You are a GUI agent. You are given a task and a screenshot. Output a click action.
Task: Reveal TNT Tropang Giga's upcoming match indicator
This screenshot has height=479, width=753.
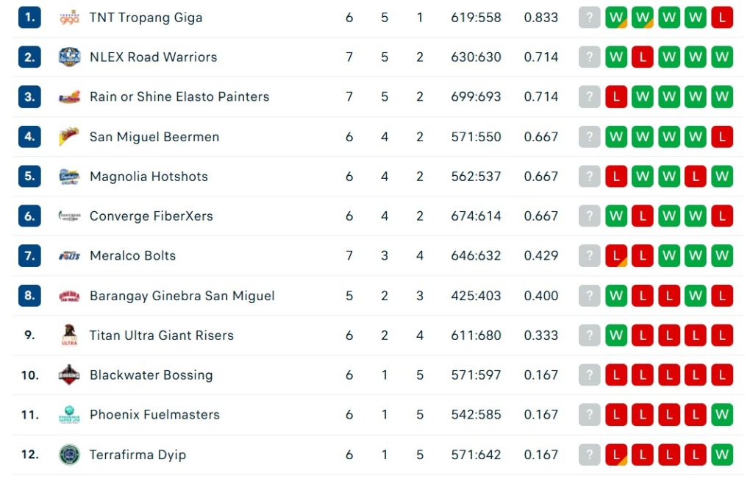pos(588,17)
